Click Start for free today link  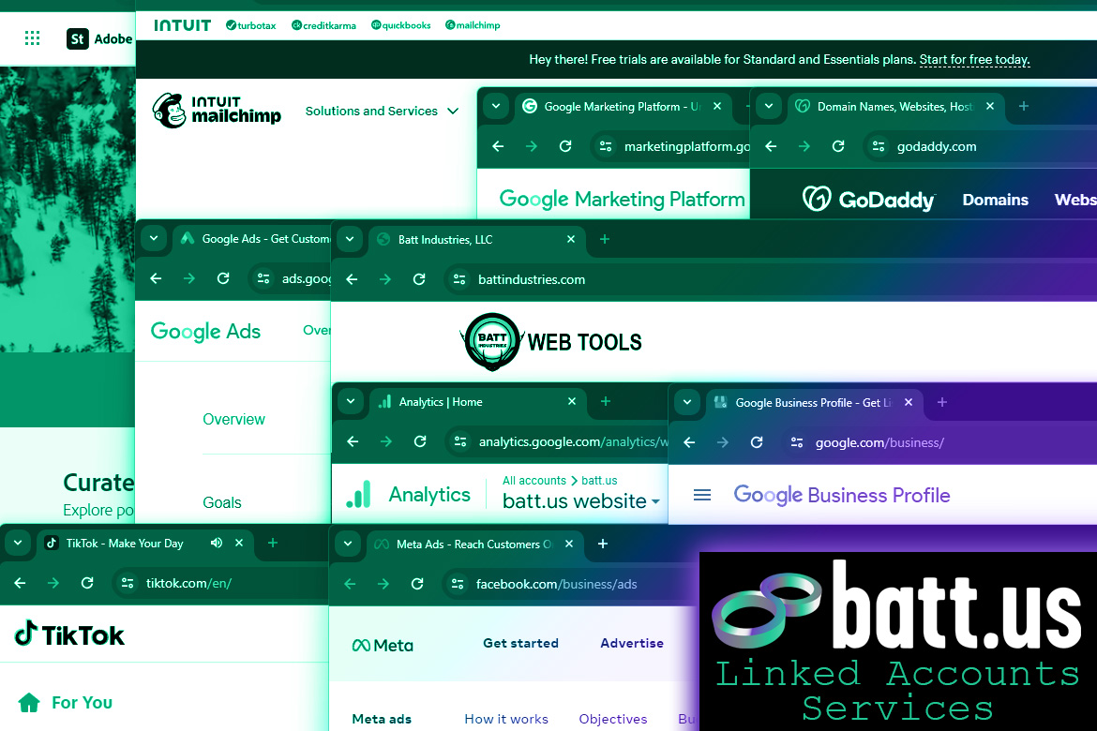(974, 59)
